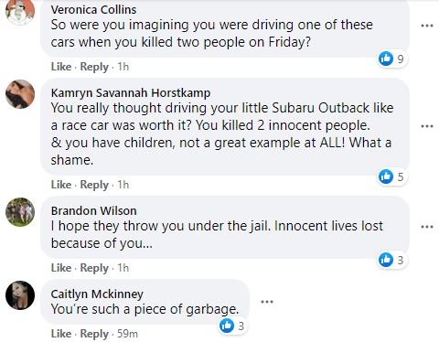Reply to Caitlyn Mckinney's comment
Screen dimensions: 439x342
(x=94, y=334)
